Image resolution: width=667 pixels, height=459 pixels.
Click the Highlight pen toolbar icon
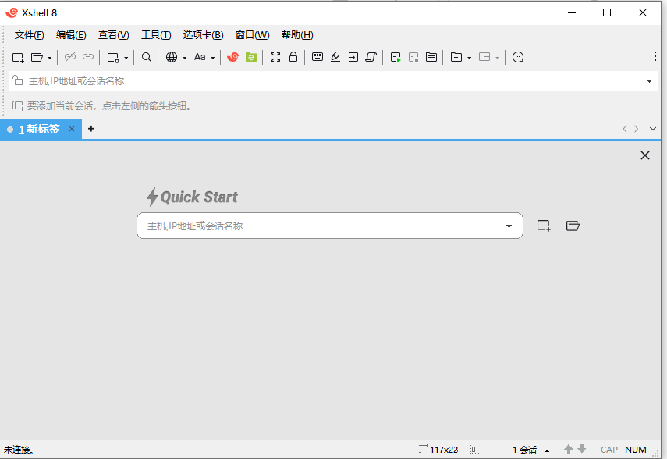[x=335, y=57]
